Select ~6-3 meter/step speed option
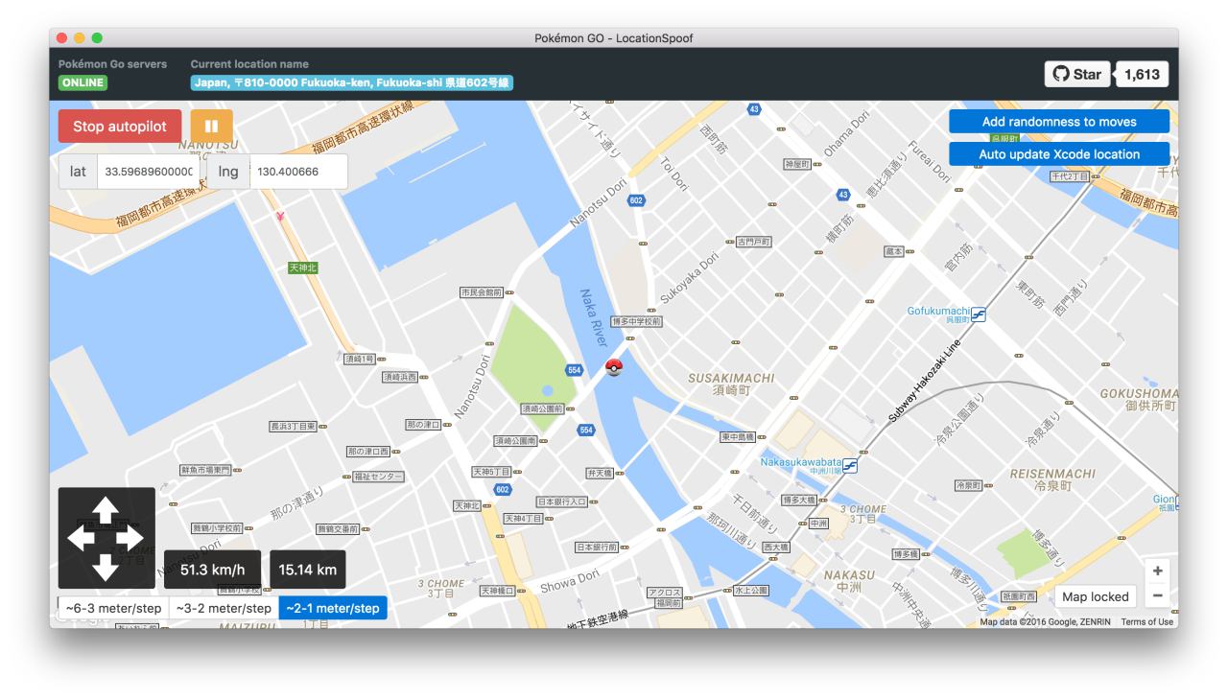1228x699 pixels. pyautogui.click(x=113, y=608)
